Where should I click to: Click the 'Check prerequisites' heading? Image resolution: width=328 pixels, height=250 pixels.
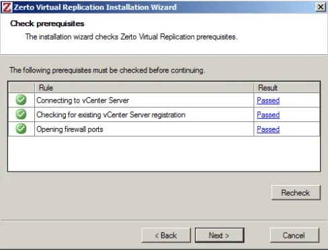click(x=47, y=23)
